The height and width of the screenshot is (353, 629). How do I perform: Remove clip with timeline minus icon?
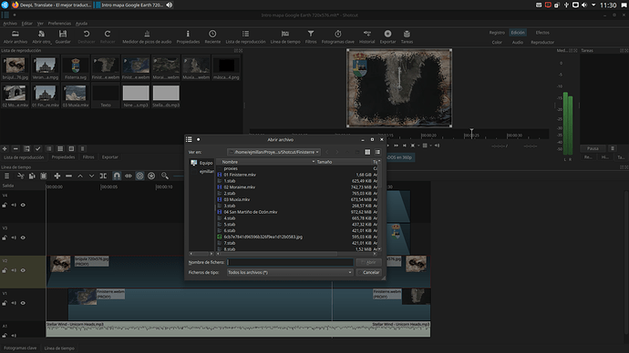click(68, 176)
